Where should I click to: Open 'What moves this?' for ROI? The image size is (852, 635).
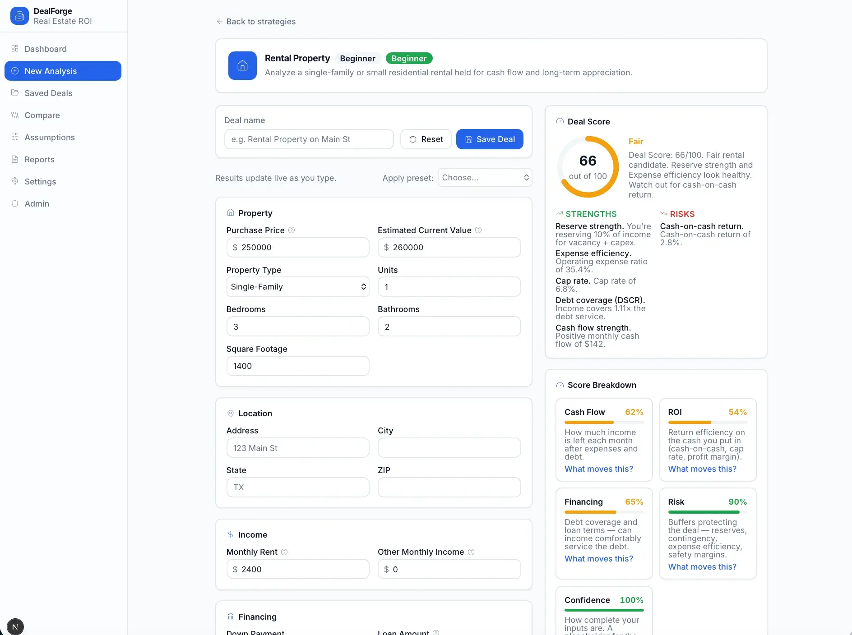click(702, 469)
